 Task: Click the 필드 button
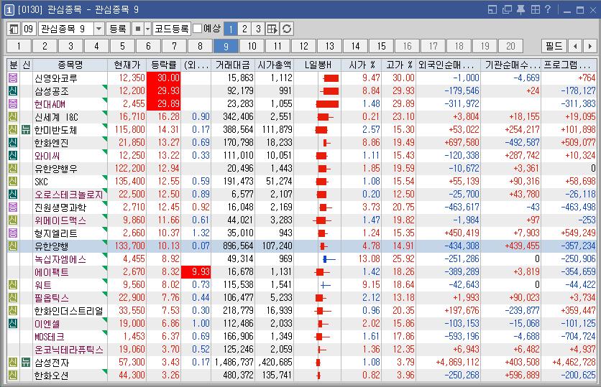pos(554,47)
